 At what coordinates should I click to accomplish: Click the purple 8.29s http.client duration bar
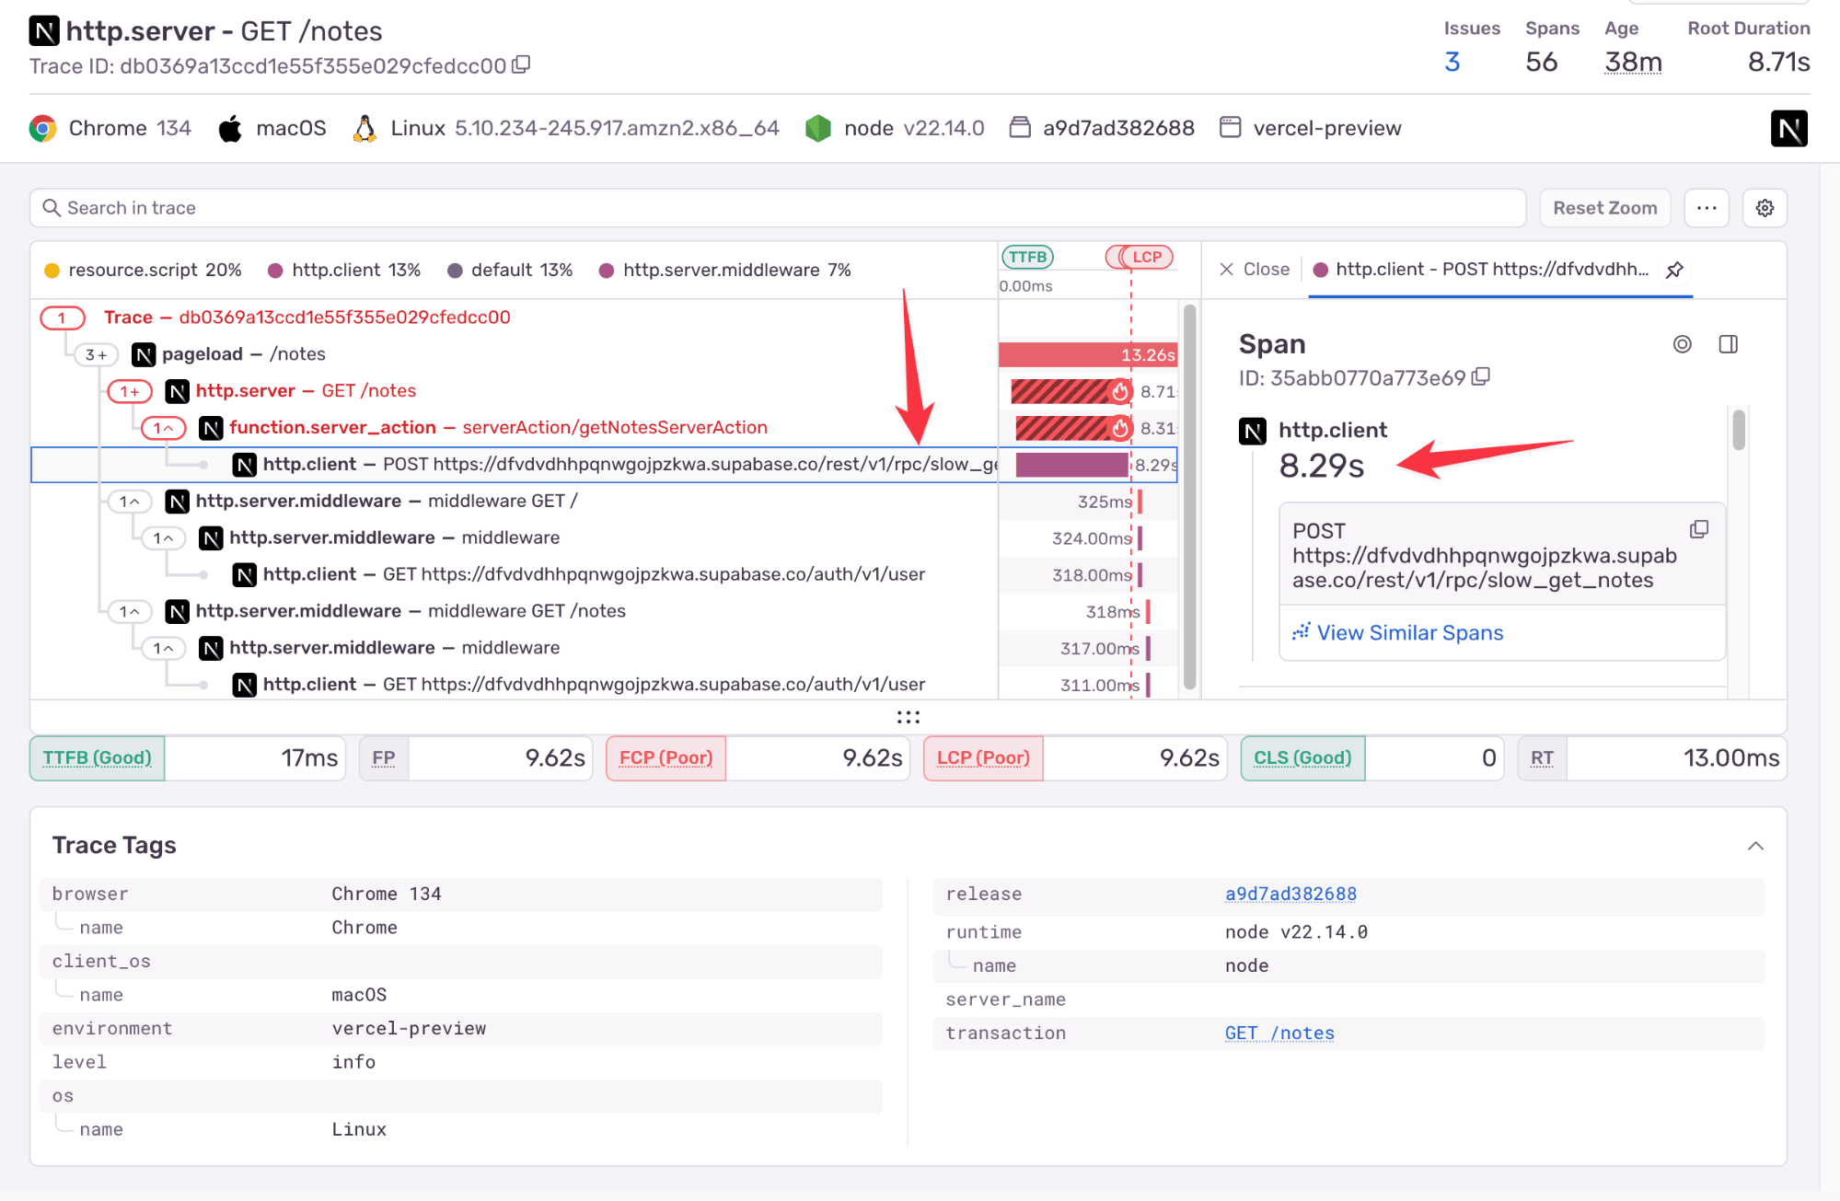click(1071, 465)
